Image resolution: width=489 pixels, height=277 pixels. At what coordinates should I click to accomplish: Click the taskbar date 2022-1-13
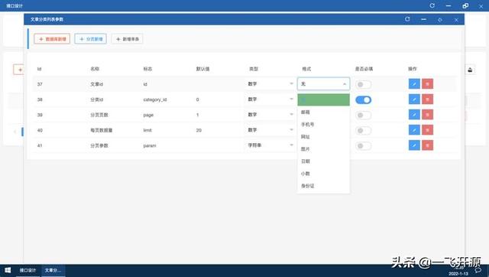pyautogui.click(x=458, y=274)
